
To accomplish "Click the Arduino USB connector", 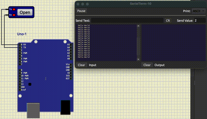I will pyautogui.click(x=33, y=110).
